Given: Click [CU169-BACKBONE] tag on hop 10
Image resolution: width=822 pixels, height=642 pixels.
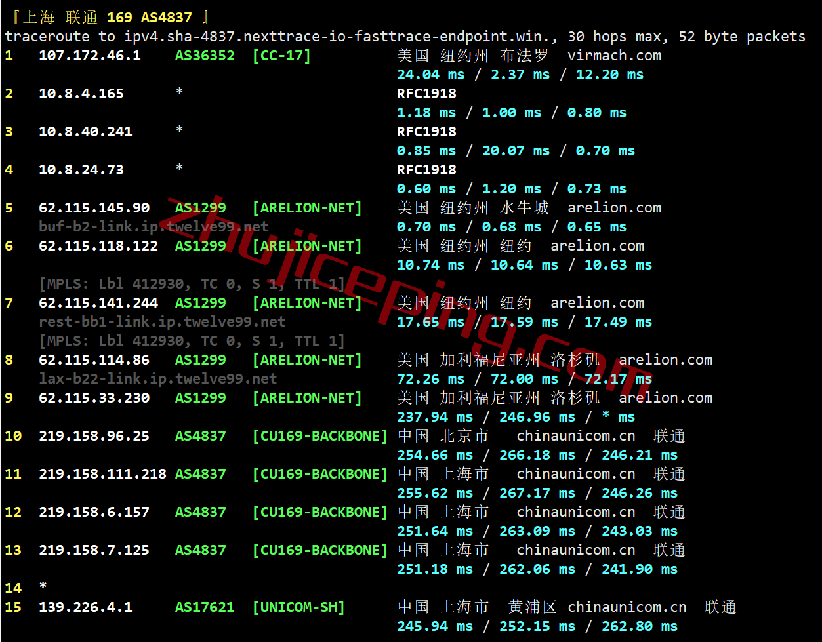Looking at the screenshot, I should coord(320,436).
